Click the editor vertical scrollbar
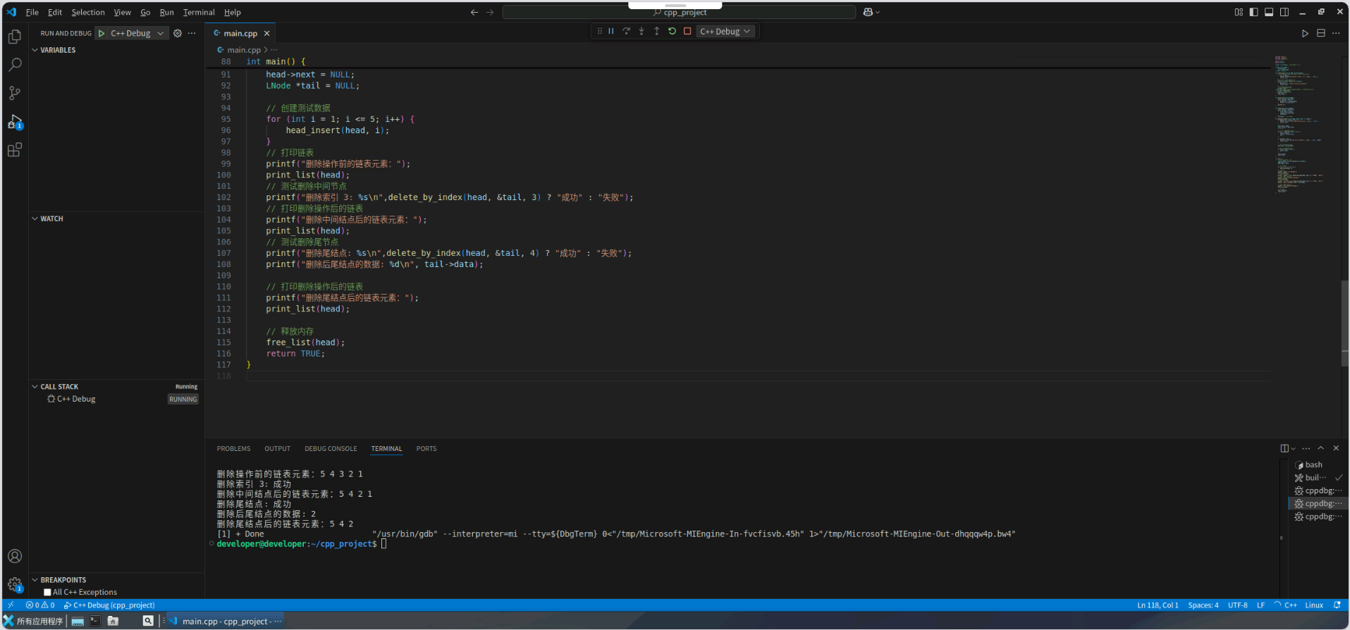Viewport: 1350px width, 630px height. tap(1344, 323)
